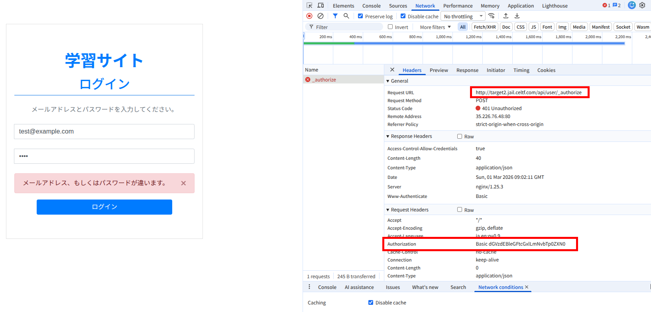
Task: Click the email address input field
Action: click(x=104, y=132)
